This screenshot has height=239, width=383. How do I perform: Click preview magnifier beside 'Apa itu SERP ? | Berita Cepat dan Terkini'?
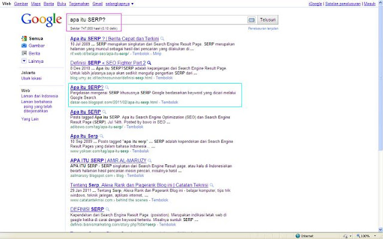[162, 39]
